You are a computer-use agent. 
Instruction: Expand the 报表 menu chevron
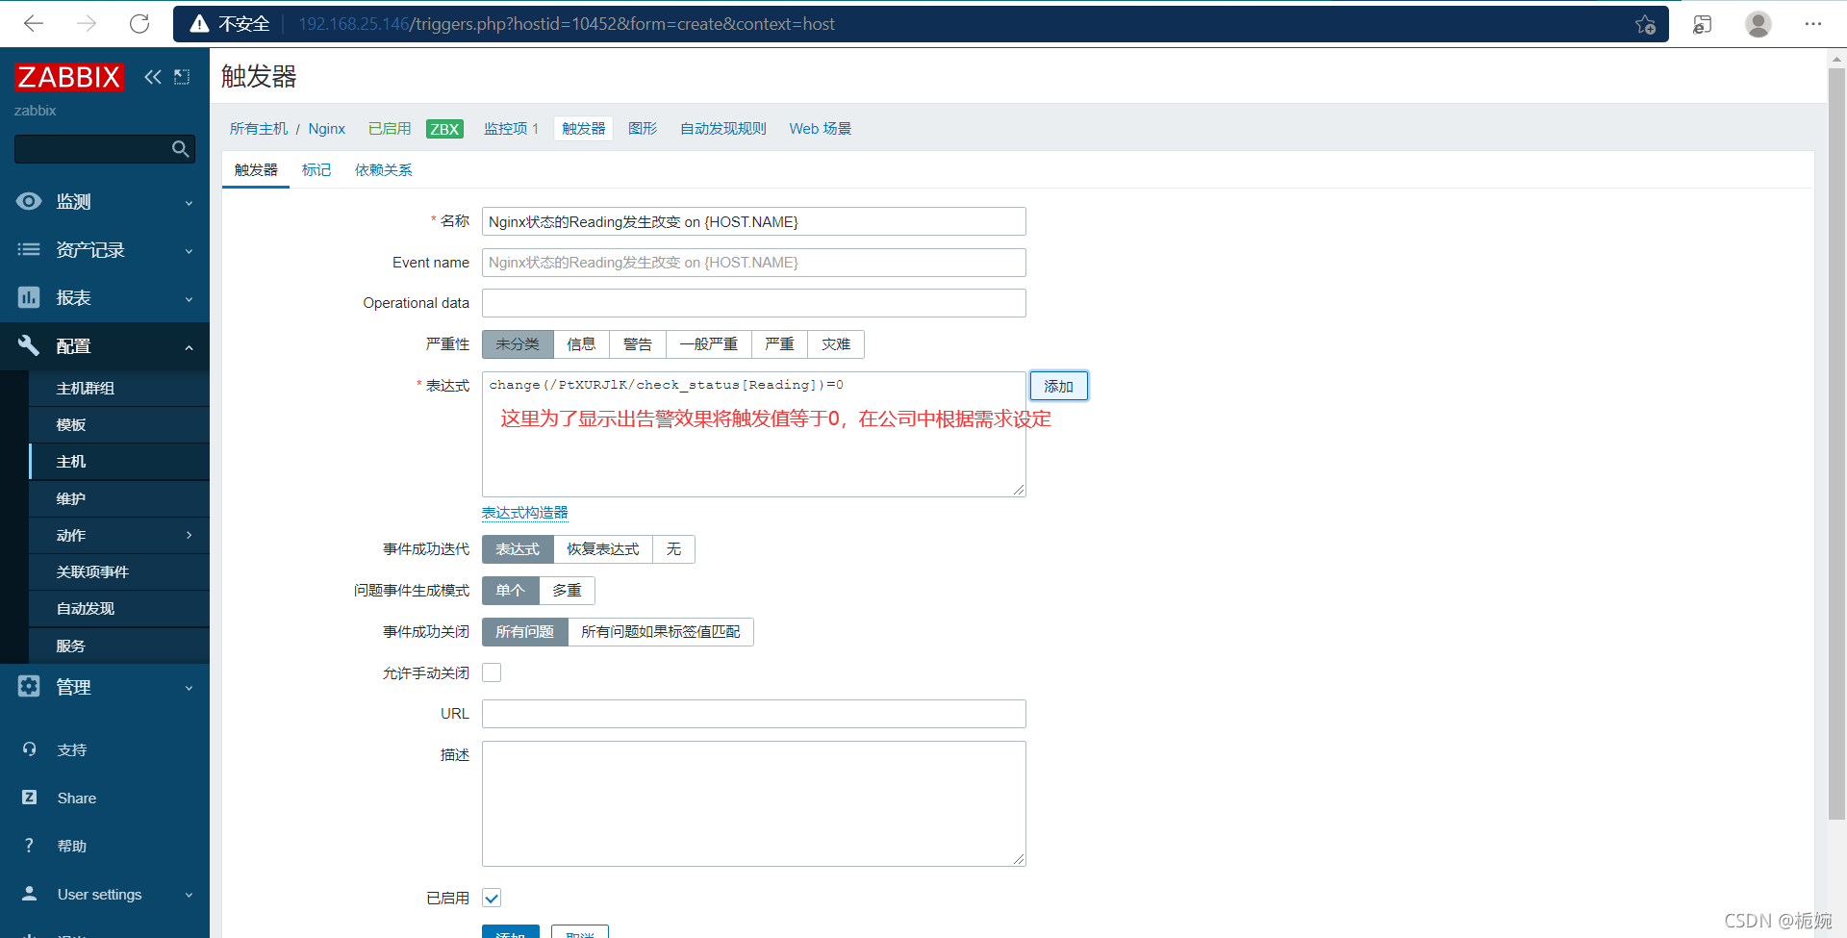[189, 299]
